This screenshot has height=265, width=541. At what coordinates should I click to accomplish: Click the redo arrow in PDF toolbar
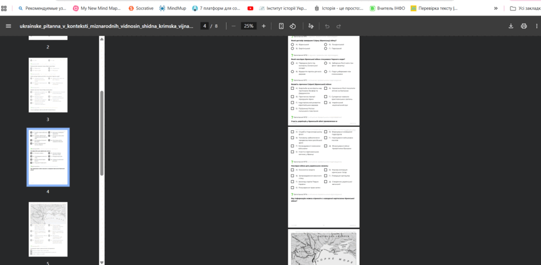point(338,26)
